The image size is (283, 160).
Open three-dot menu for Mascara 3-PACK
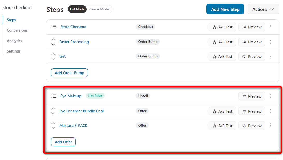(x=271, y=126)
